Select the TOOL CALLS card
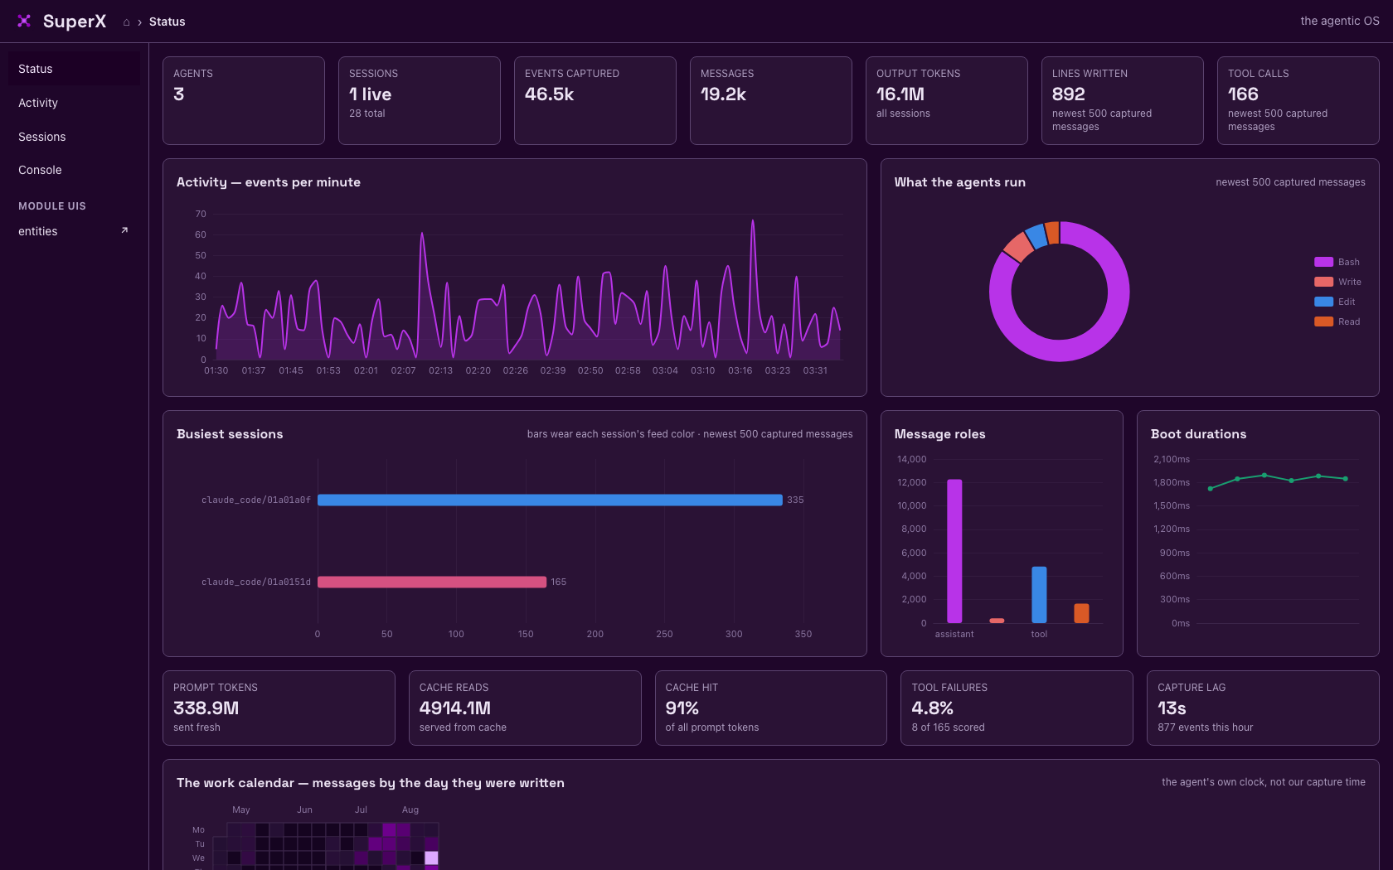 1298,100
